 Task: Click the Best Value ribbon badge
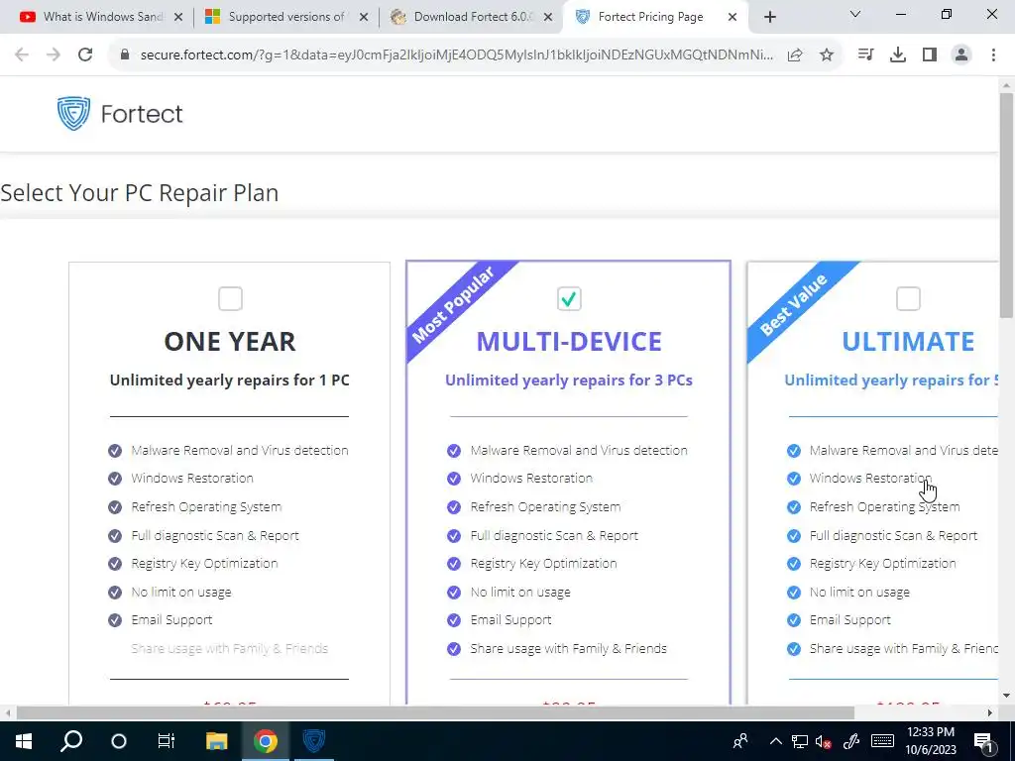tap(794, 304)
